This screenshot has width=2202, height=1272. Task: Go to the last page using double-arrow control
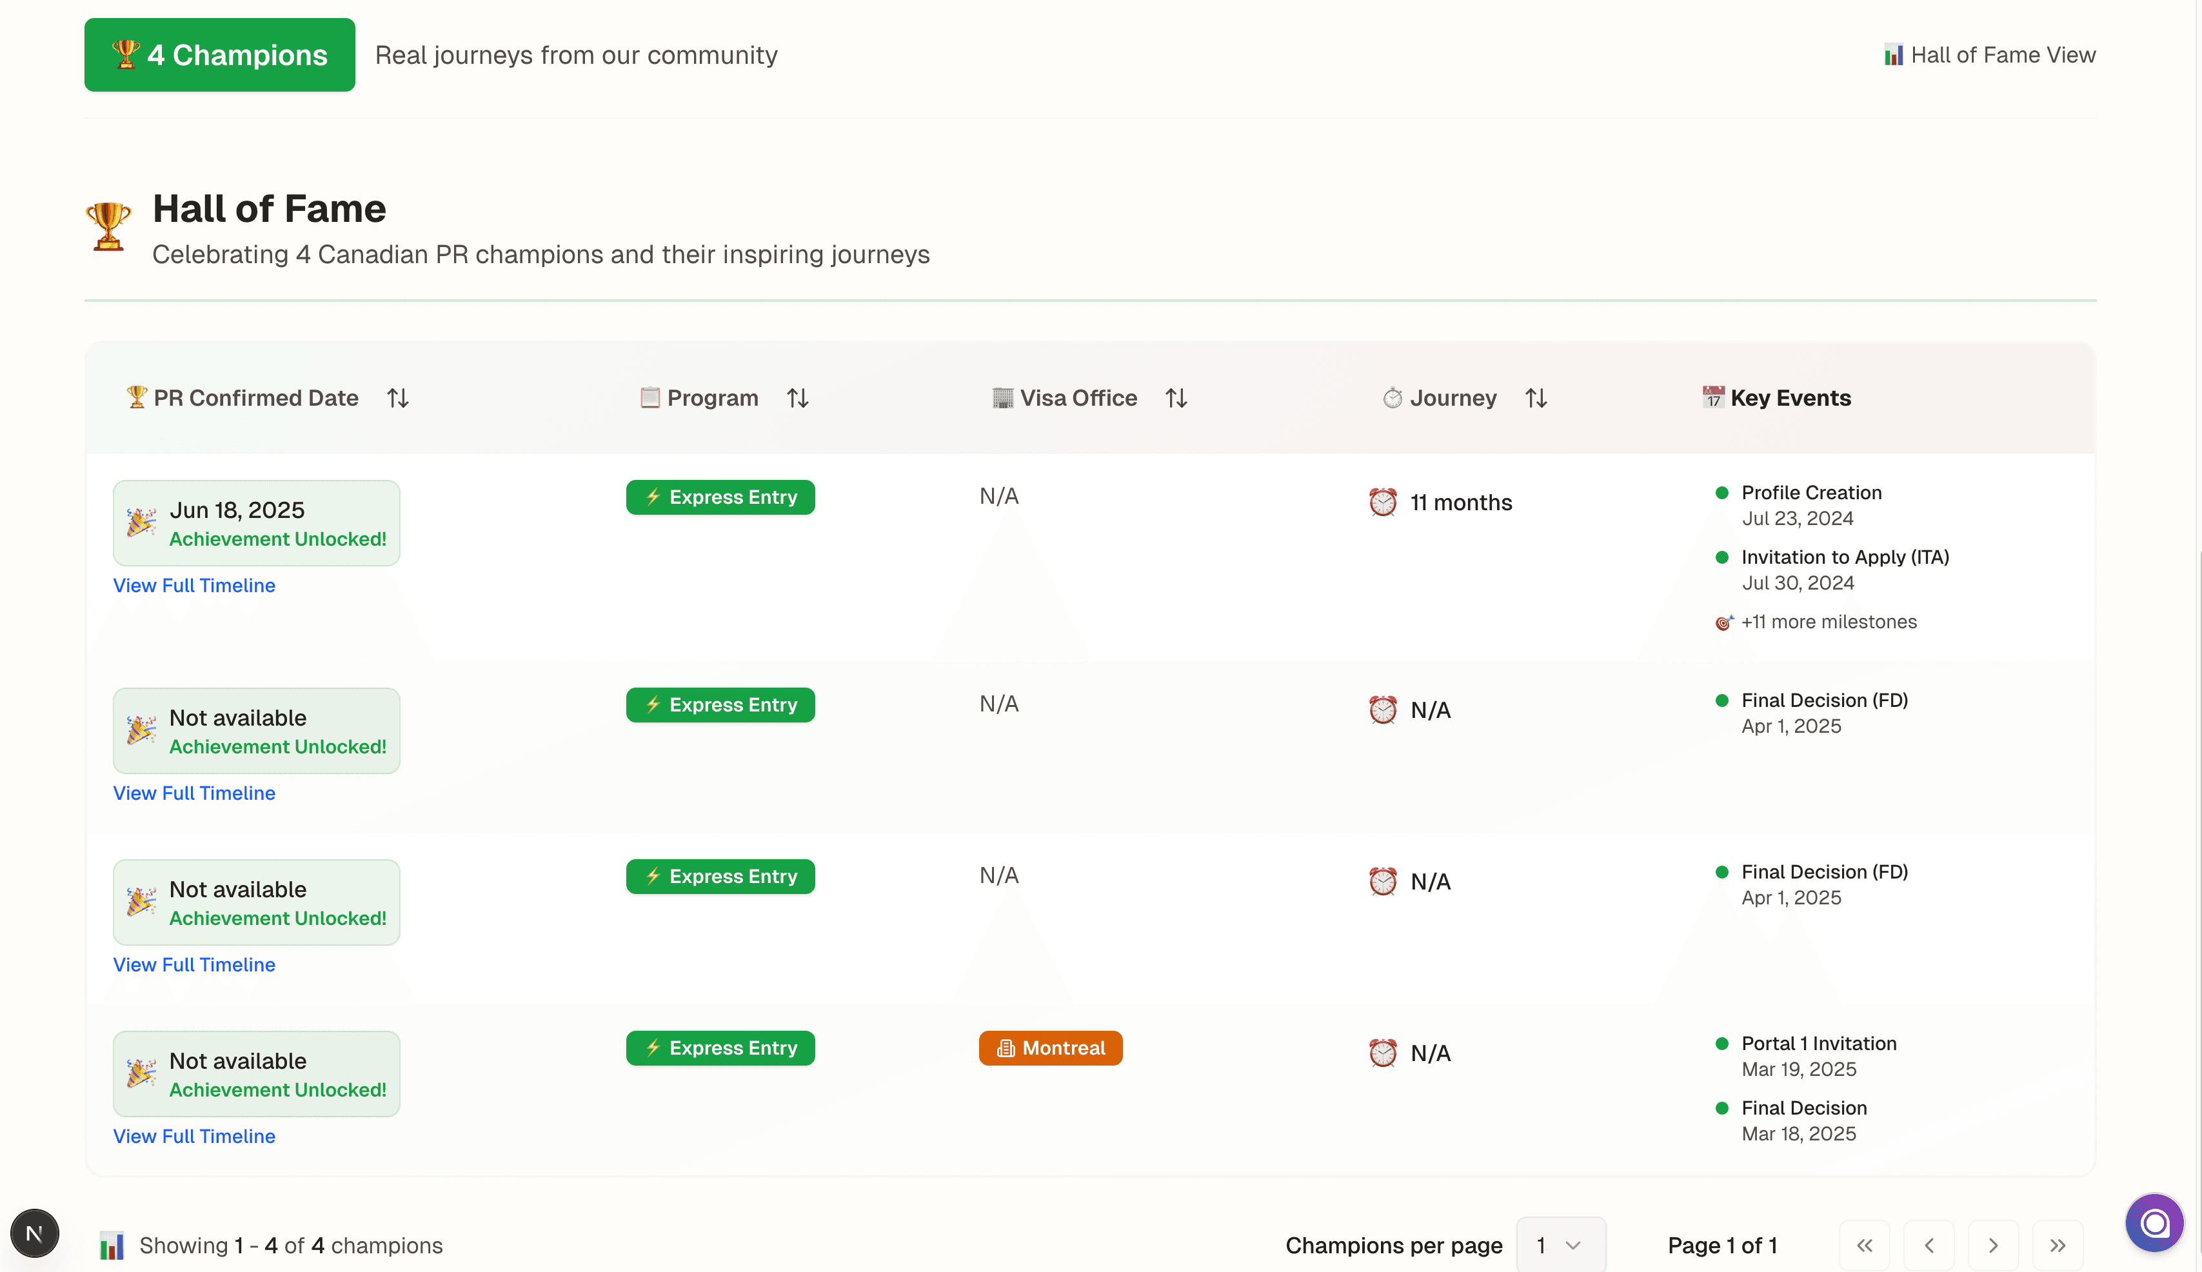(2059, 1245)
